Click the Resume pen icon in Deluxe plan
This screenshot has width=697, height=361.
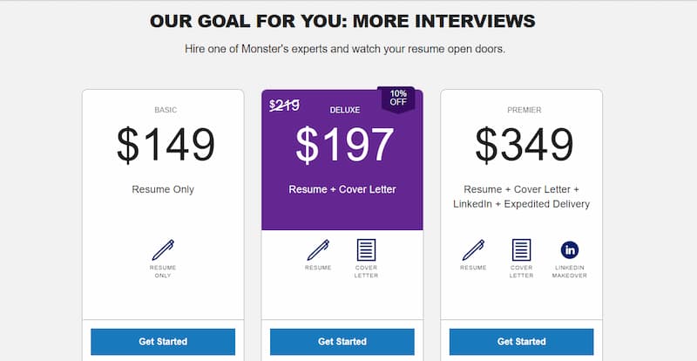[x=318, y=249]
